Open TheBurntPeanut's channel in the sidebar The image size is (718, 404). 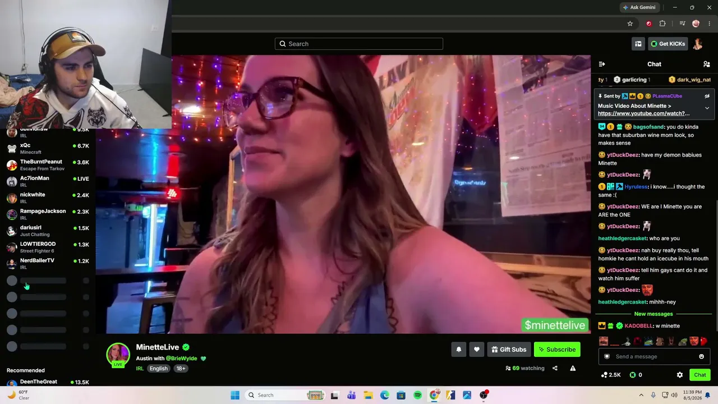click(48, 165)
